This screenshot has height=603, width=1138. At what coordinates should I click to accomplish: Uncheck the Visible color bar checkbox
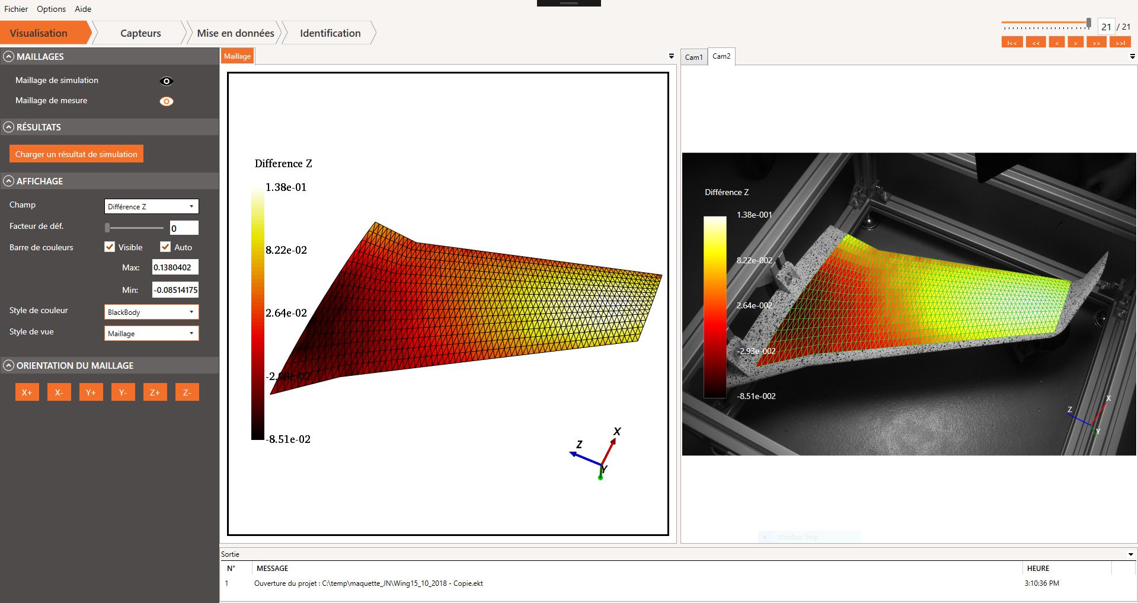click(x=110, y=247)
